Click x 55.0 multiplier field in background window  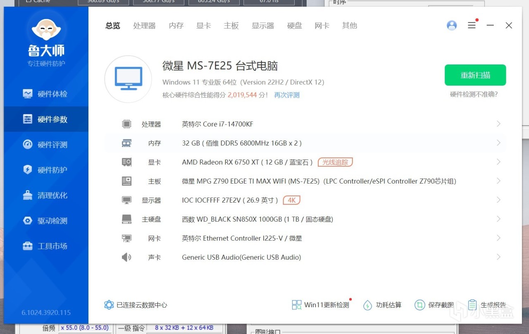pos(85,328)
